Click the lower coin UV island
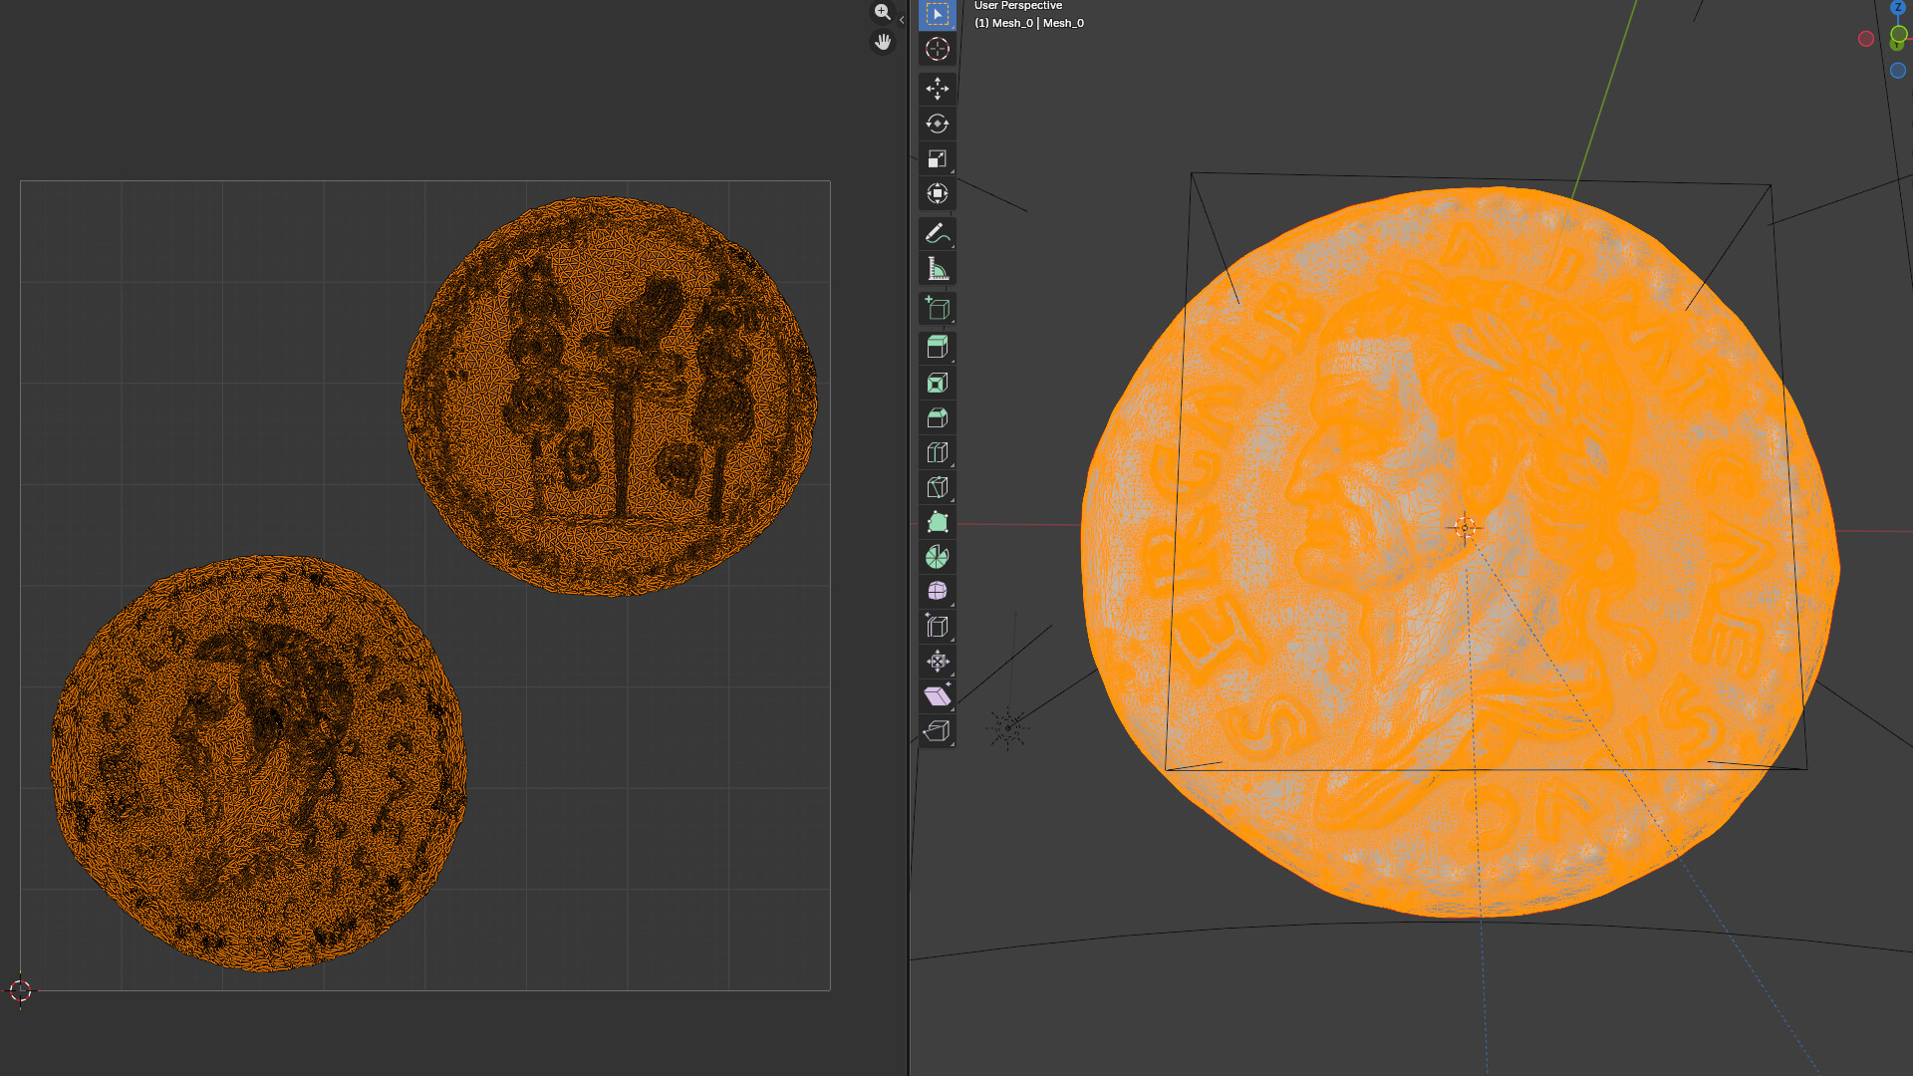Image resolution: width=1913 pixels, height=1076 pixels. pyautogui.click(x=259, y=763)
